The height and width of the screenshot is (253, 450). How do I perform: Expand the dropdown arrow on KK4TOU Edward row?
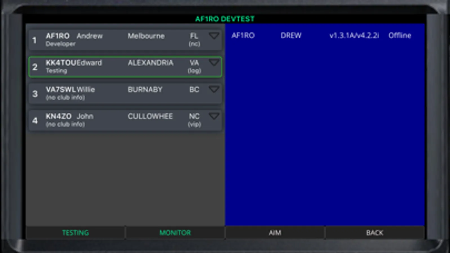[x=214, y=62]
